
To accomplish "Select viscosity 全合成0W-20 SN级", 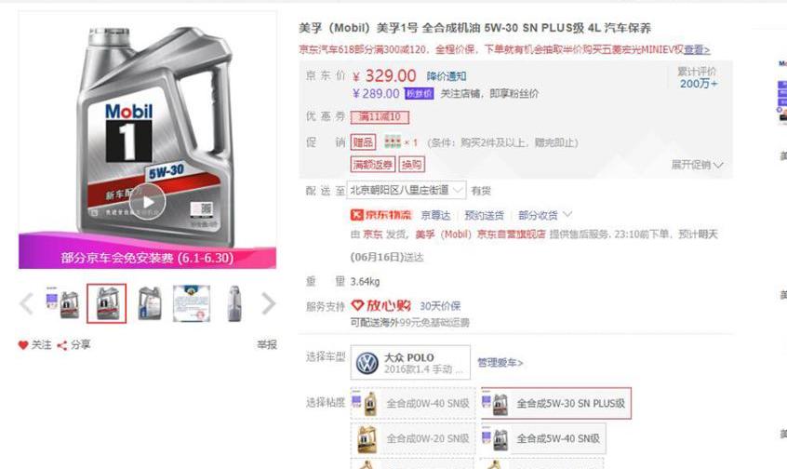I will pyautogui.click(x=413, y=439).
